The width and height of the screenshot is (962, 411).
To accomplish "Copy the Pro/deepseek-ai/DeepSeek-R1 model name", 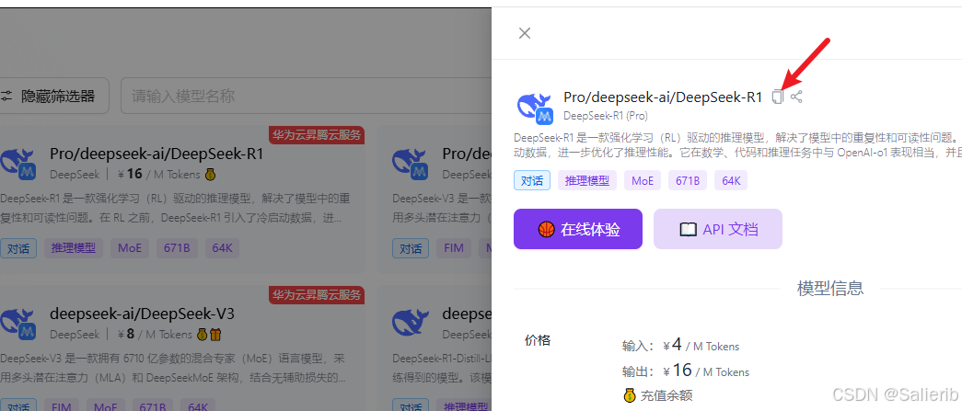I will [x=778, y=97].
